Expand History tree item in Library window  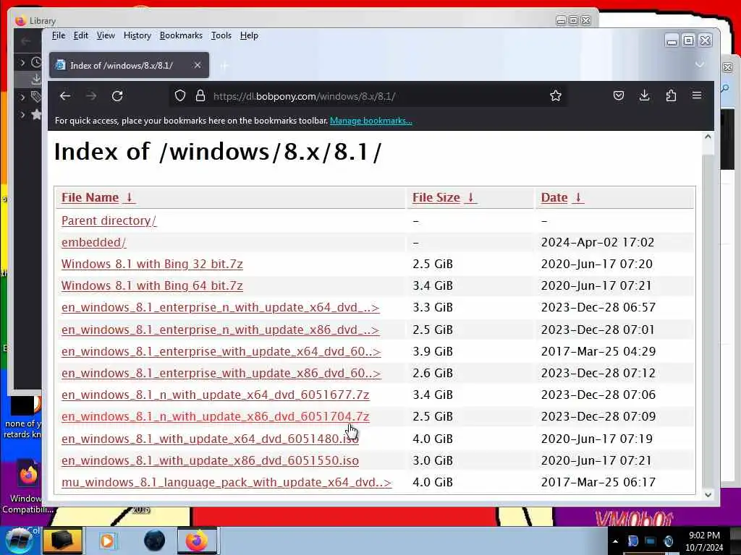tap(22, 62)
